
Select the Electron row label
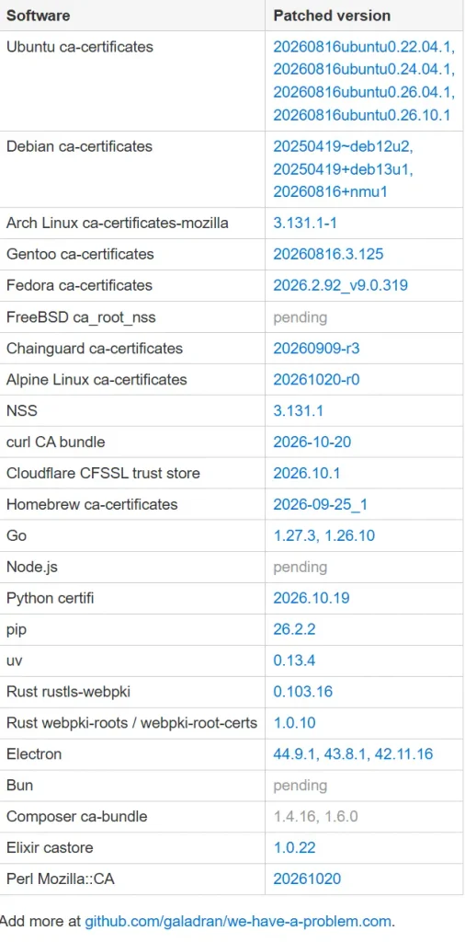click(x=34, y=754)
